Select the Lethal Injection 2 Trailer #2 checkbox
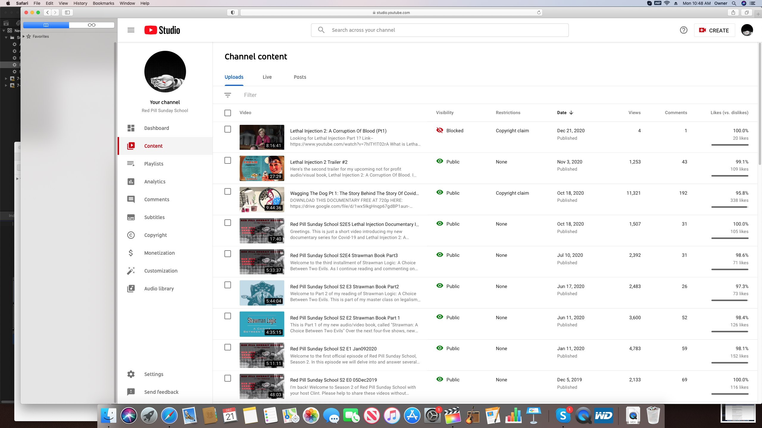The width and height of the screenshot is (762, 428). (x=228, y=160)
